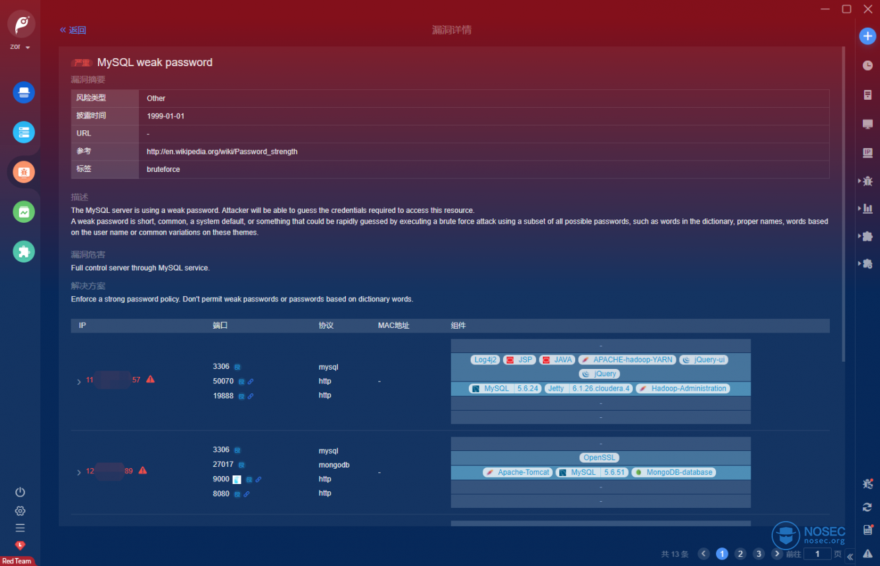Click the red gem icon above Red Team
This screenshot has height=566, width=880.
point(20,546)
